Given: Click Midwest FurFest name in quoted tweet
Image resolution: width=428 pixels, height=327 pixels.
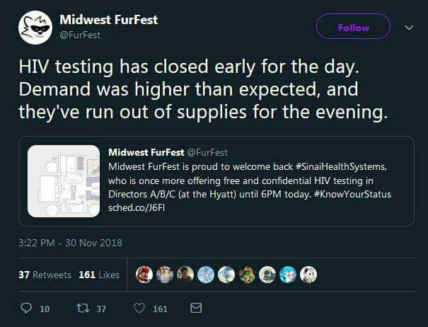Looking at the screenshot, I should pos(146,151).
